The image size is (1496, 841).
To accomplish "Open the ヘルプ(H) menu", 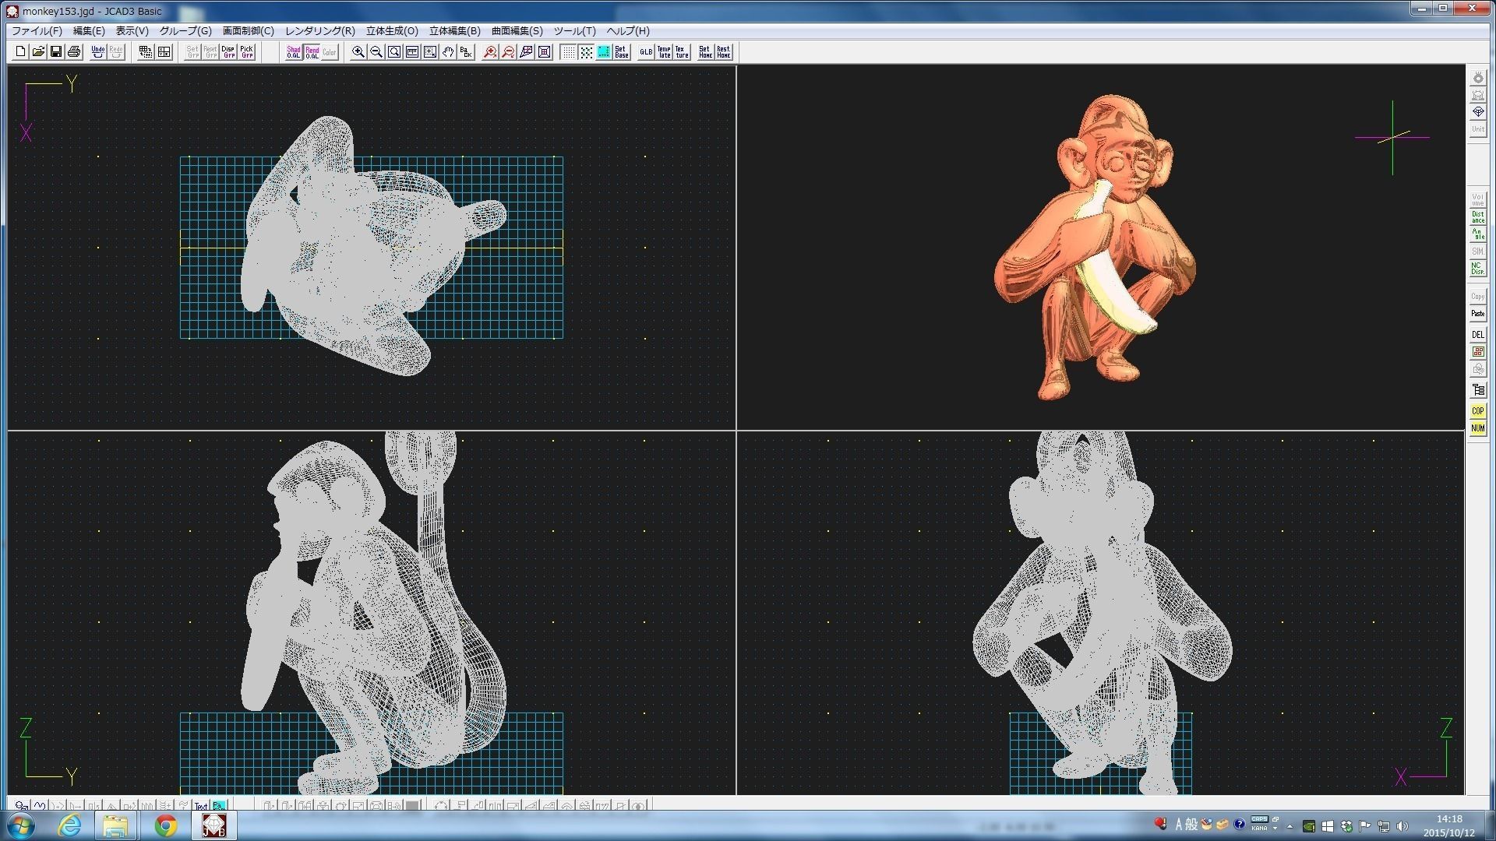I will (x=628, y=31).
